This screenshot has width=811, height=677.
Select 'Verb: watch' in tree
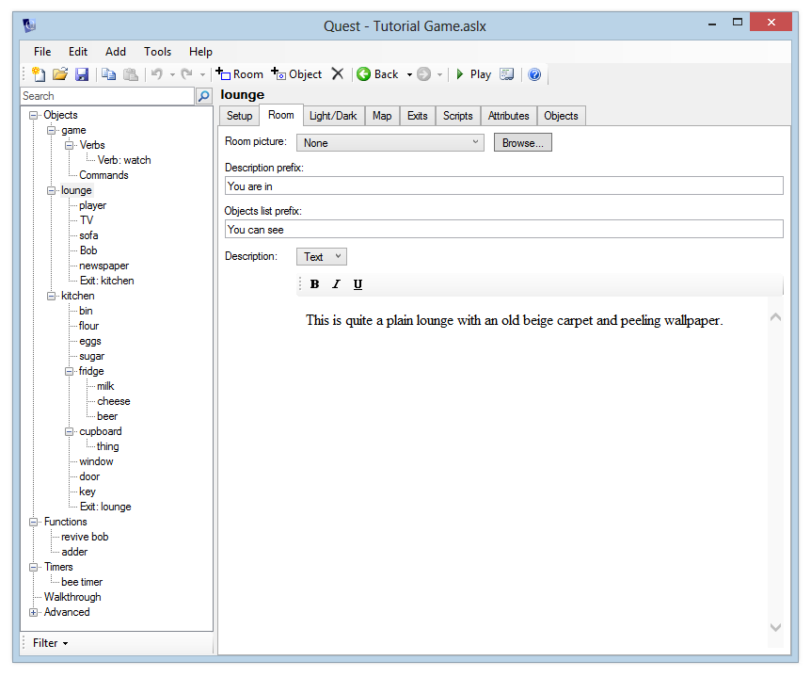124,160
